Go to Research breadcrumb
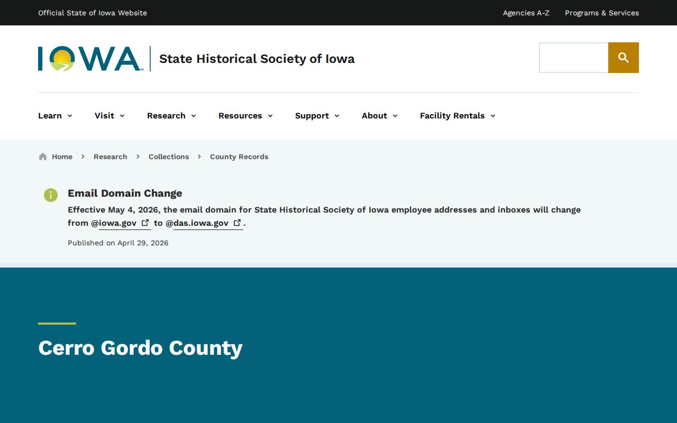This screenshot has width=677, height=423. (x=111, y=157)
